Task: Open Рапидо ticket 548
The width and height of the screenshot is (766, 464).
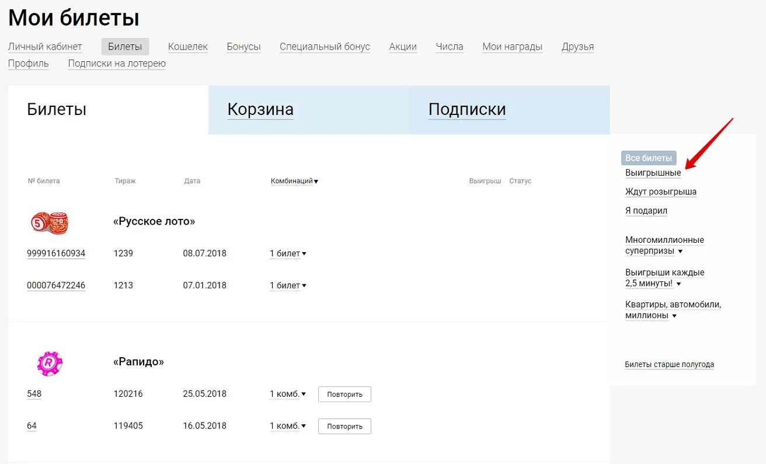Action: tap(34, 394)
